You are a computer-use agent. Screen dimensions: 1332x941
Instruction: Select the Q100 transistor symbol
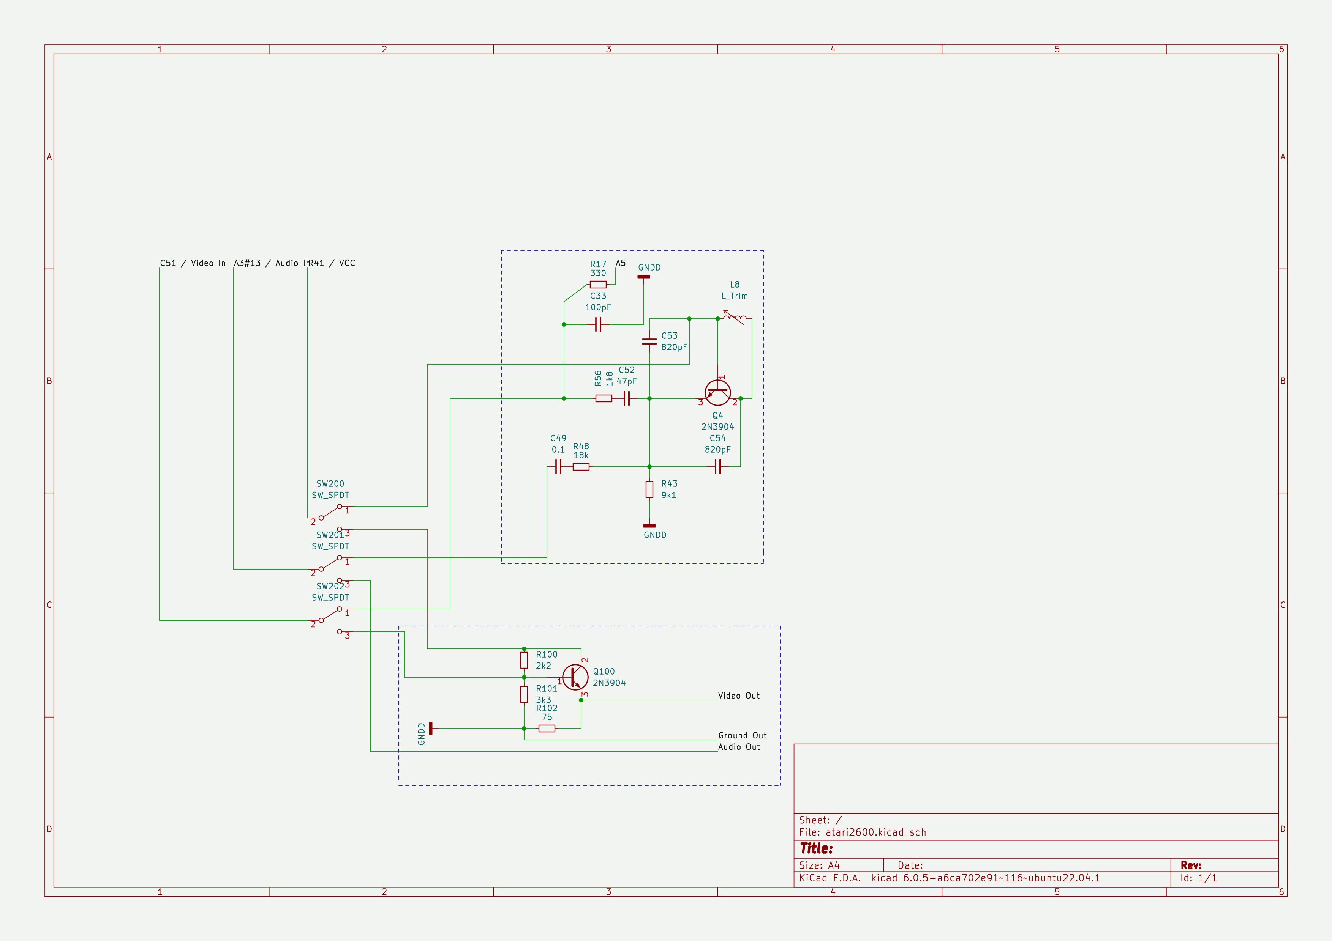tap(575, 677)
